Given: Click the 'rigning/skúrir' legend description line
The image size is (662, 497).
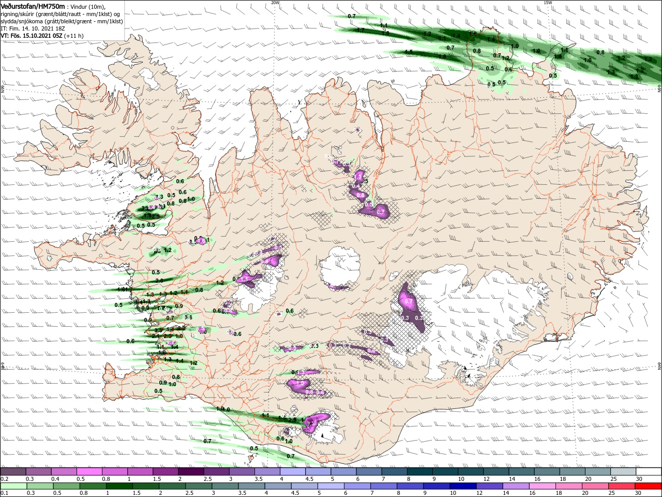Looking at the screenshot, I should pos(61,14).
